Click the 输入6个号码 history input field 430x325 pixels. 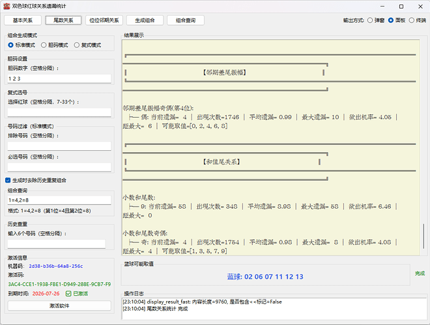(57, 244)
